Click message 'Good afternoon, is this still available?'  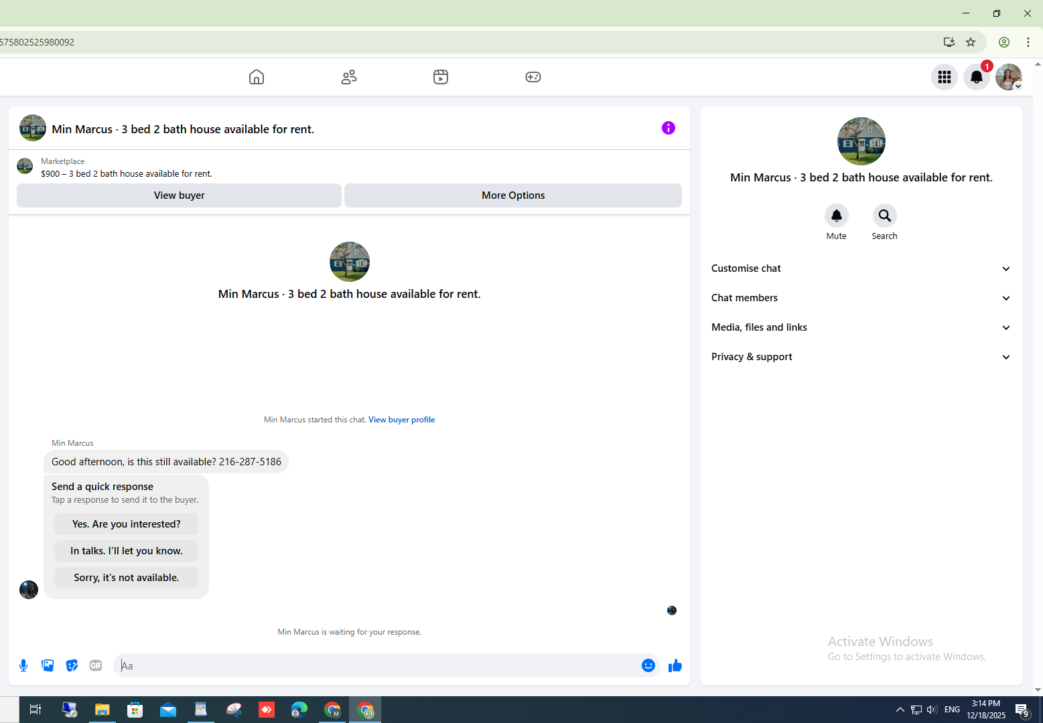pyautogui.click(x=166, y=462)
